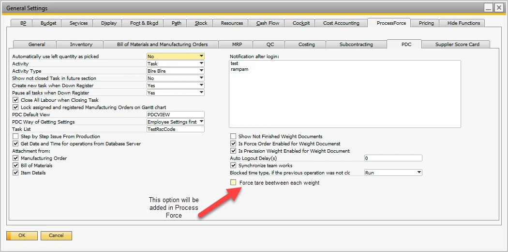Open the Cost Accounting tab
Screen dimensions: 508x252
click(x=341, y=23)
